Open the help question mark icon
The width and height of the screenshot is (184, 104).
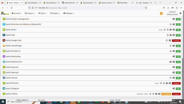pyautogui.click(x=180, y=13)
